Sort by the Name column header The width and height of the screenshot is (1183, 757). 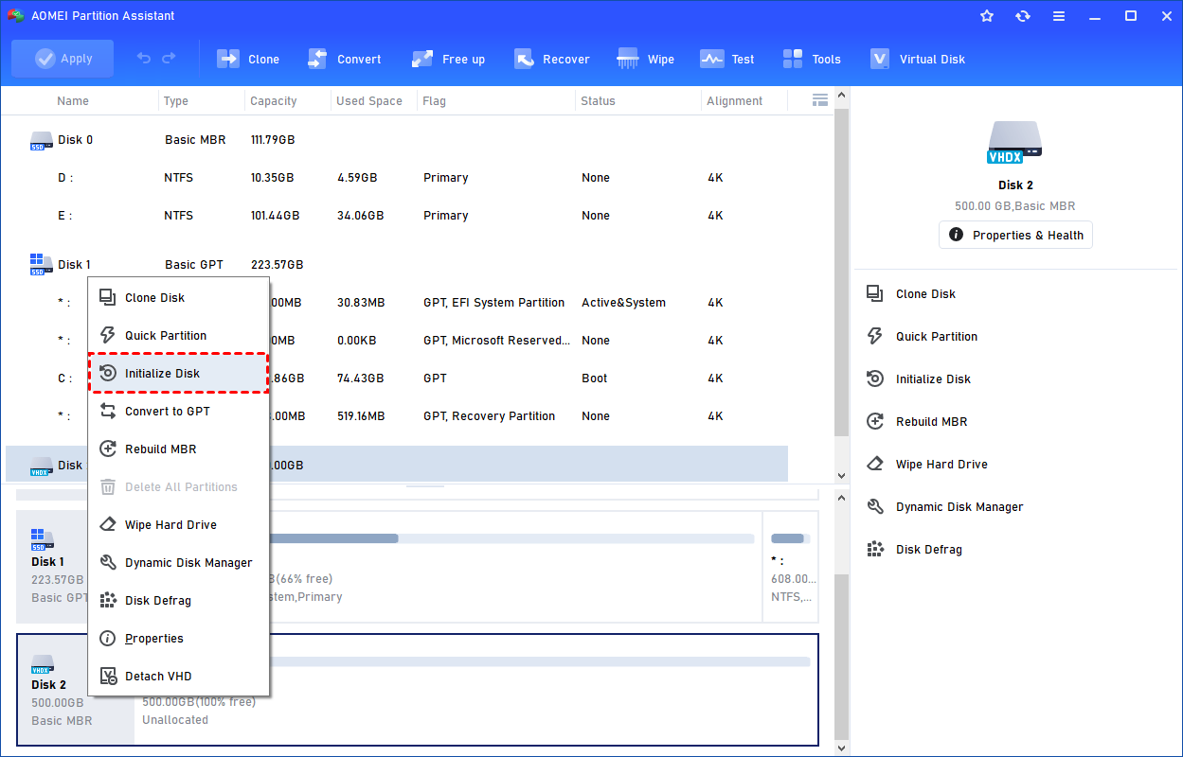(x=73, y=100)
